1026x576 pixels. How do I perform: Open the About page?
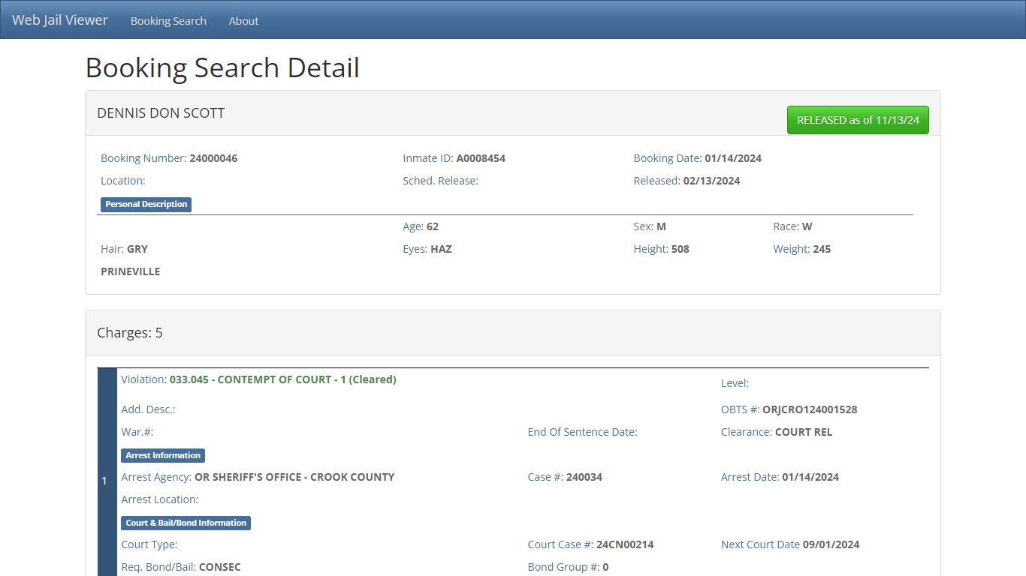(243, 21)
